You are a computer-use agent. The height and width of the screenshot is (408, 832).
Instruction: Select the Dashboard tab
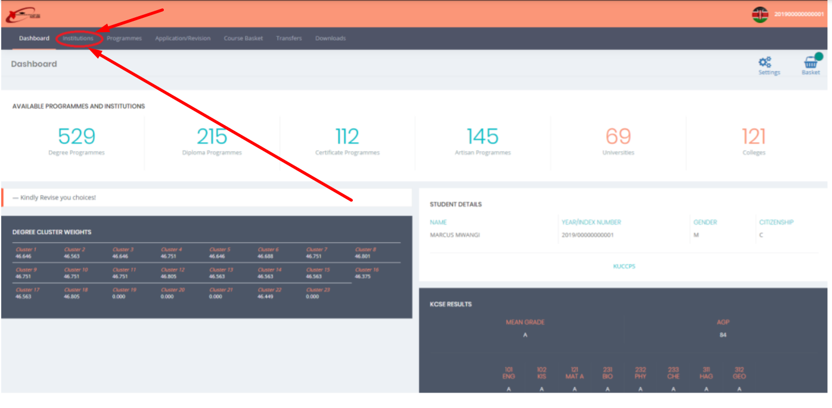click(x=34, y=39)
